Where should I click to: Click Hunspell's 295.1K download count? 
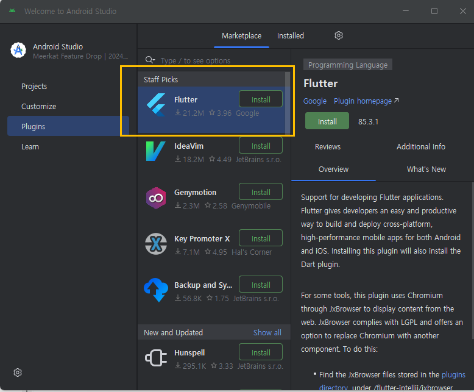pyautogui.click(x=191, y=366)
